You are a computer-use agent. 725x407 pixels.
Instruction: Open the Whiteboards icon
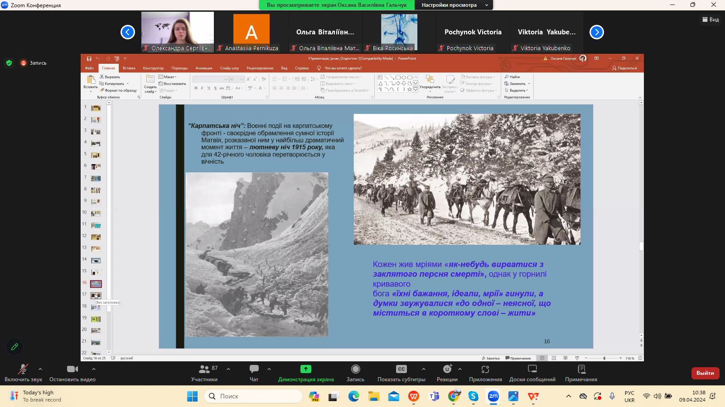532,369
